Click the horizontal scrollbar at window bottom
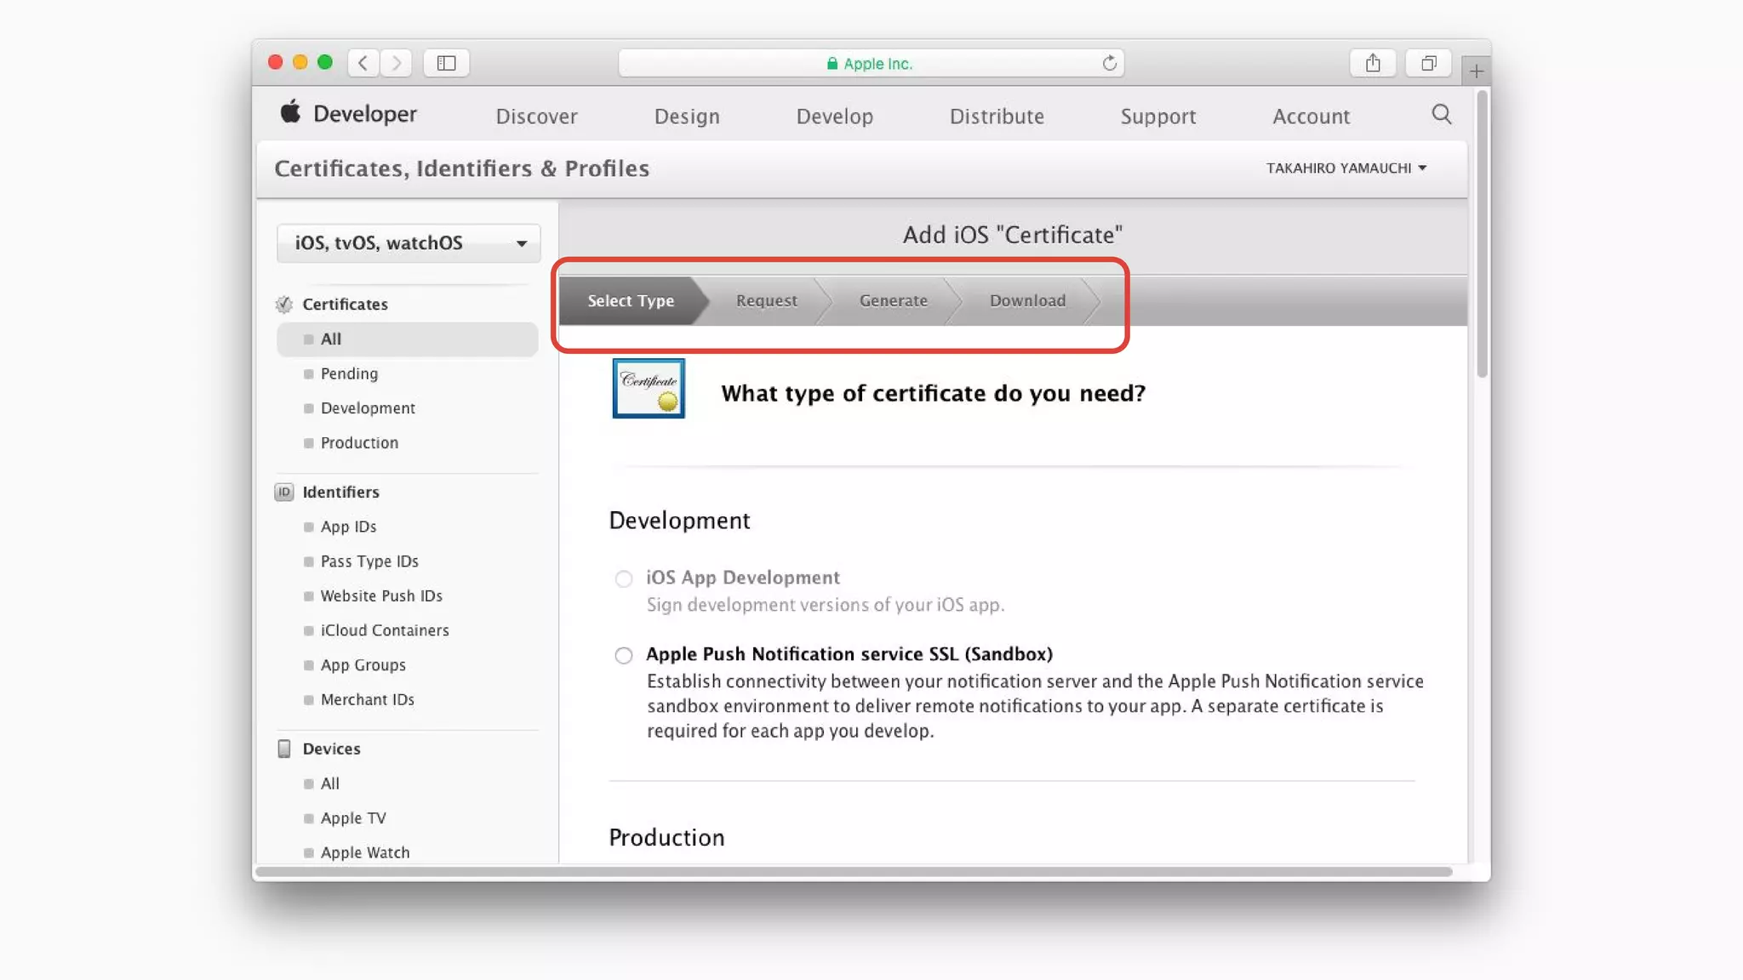This screenshot has height=980, width=1743. [x=853, y=872]
